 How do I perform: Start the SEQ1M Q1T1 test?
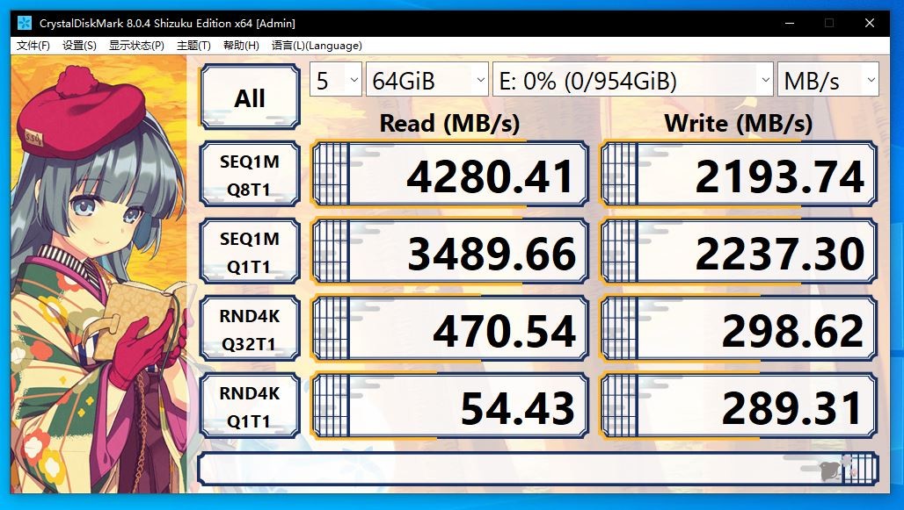(250, 252)
